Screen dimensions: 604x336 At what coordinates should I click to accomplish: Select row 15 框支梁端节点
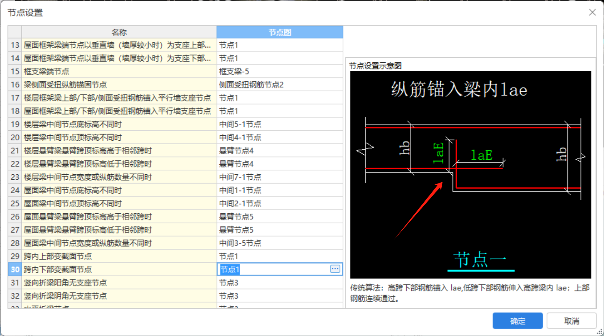119,71
